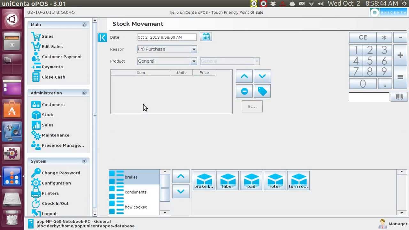Viewport: 409px width, 230px height.
Task: Go to Customer Payment
Action: 62,57
